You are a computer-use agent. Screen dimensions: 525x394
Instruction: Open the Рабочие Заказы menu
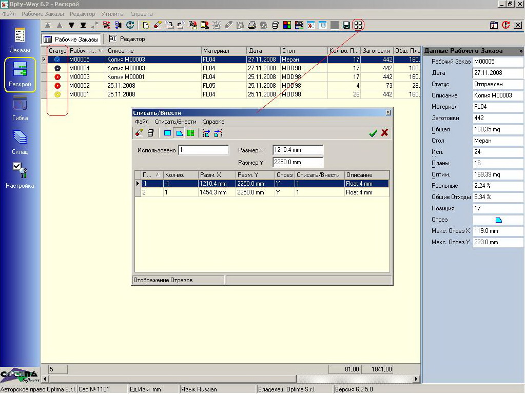click(x=43, y=14)
